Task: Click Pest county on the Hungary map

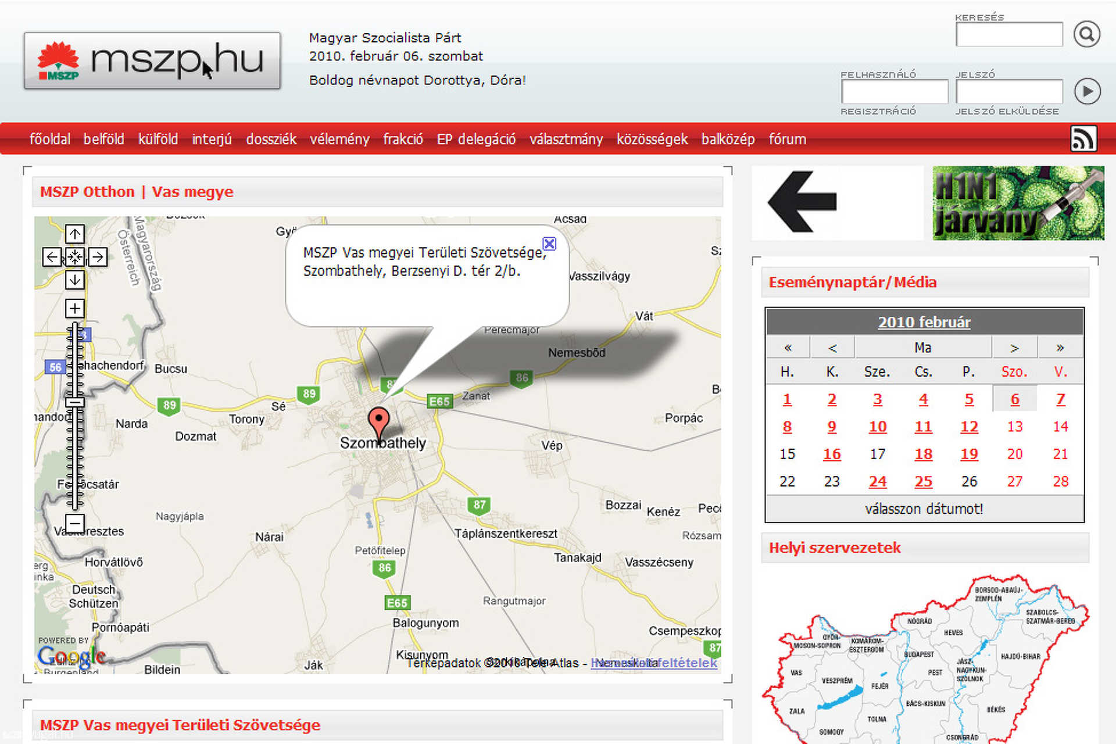Action: pos(935,673)
